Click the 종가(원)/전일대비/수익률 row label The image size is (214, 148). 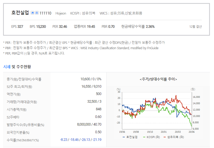pyautogui.click(x=24, y=79)
